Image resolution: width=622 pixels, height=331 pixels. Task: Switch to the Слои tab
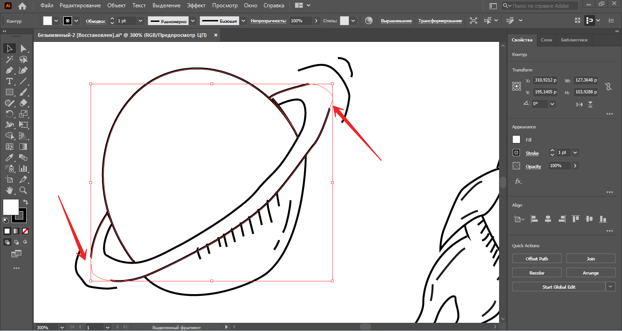[x=546, y=40]
